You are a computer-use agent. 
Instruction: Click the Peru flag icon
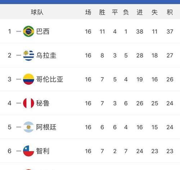click(x=28, y=103)
